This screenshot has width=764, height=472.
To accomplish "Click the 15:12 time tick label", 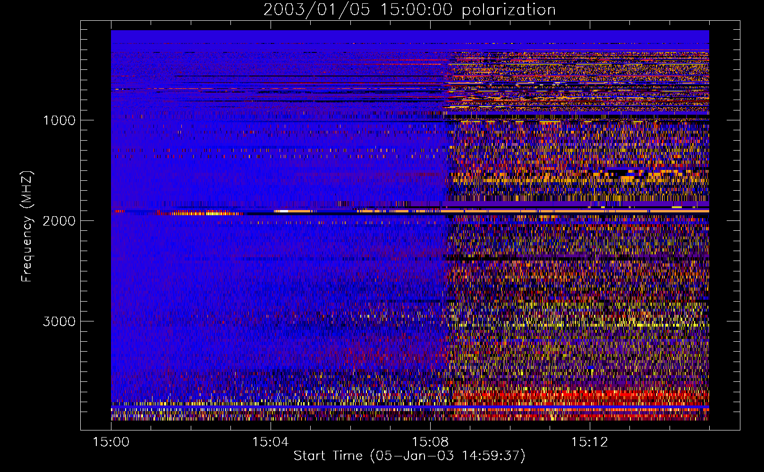I will pyautogui.click(x=589, y=442).
